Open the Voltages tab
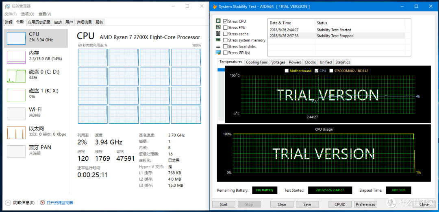 (x=278, y=62)
